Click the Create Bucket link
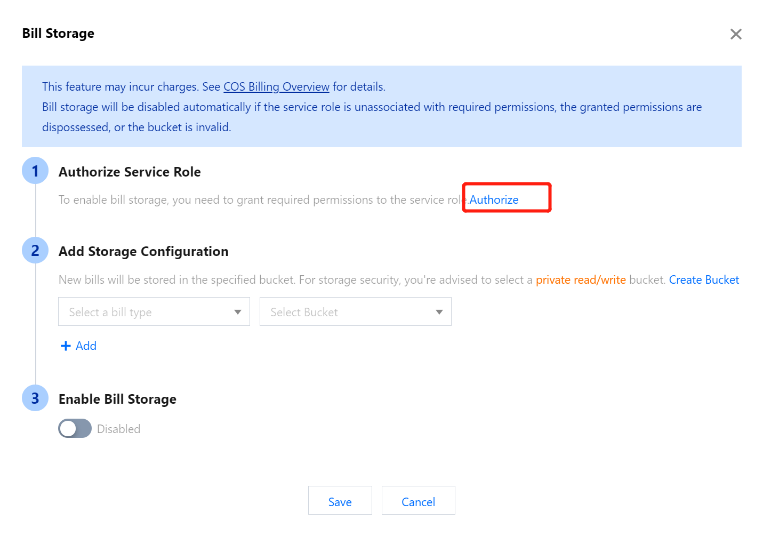 coord(704,280)
